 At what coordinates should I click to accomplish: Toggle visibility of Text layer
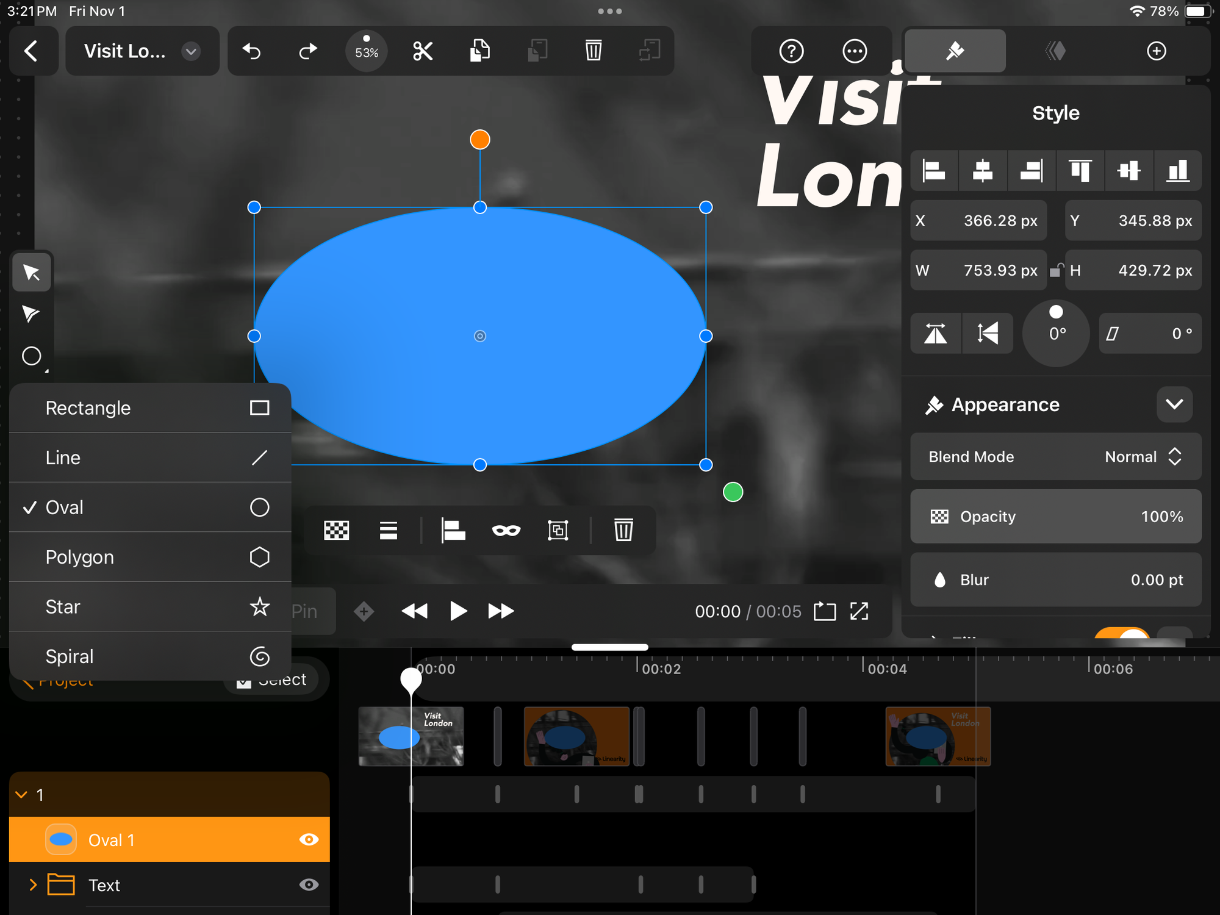point(309,884)
